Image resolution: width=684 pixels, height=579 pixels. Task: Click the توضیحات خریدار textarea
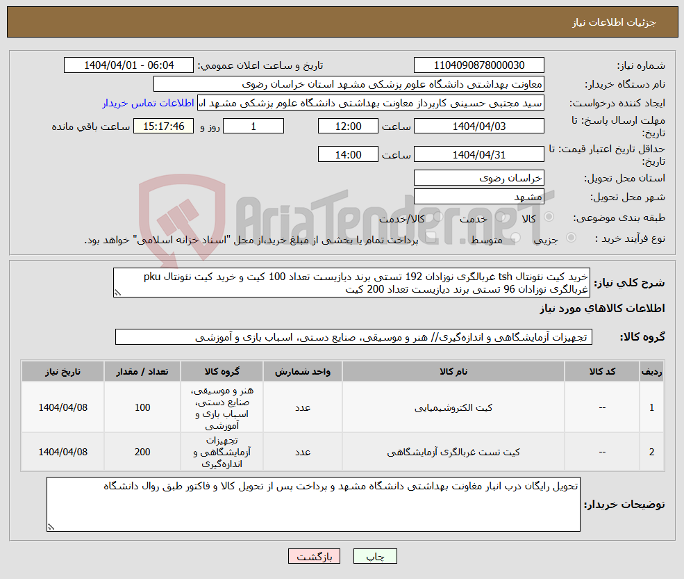point(313,505)
